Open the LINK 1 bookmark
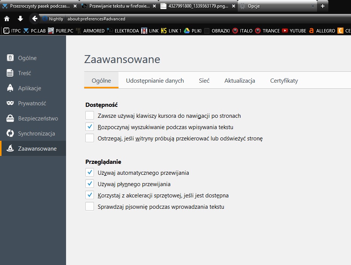Screen dimensions: 351x265 [171, 31]
